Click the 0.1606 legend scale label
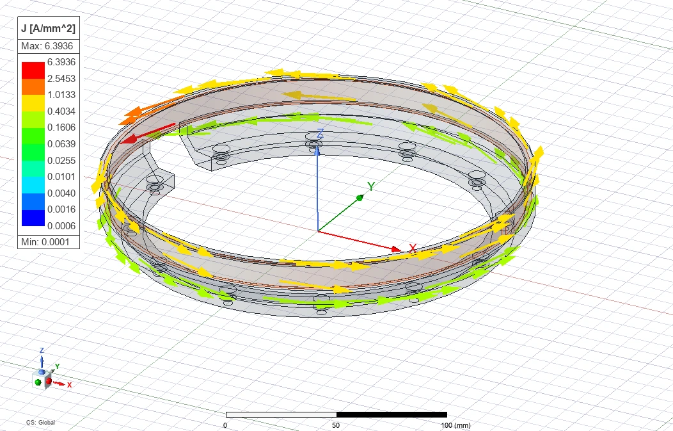The width and height of the screenshot is (673, 431). (61, 127)
